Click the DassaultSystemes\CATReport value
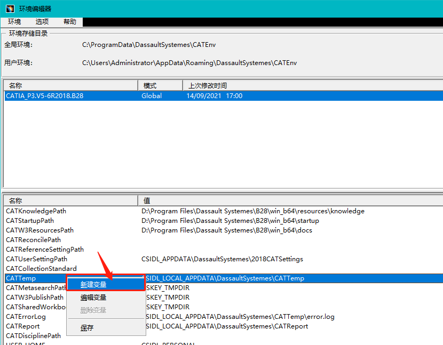Screen dimensions: 443x345 coord(227,326)
